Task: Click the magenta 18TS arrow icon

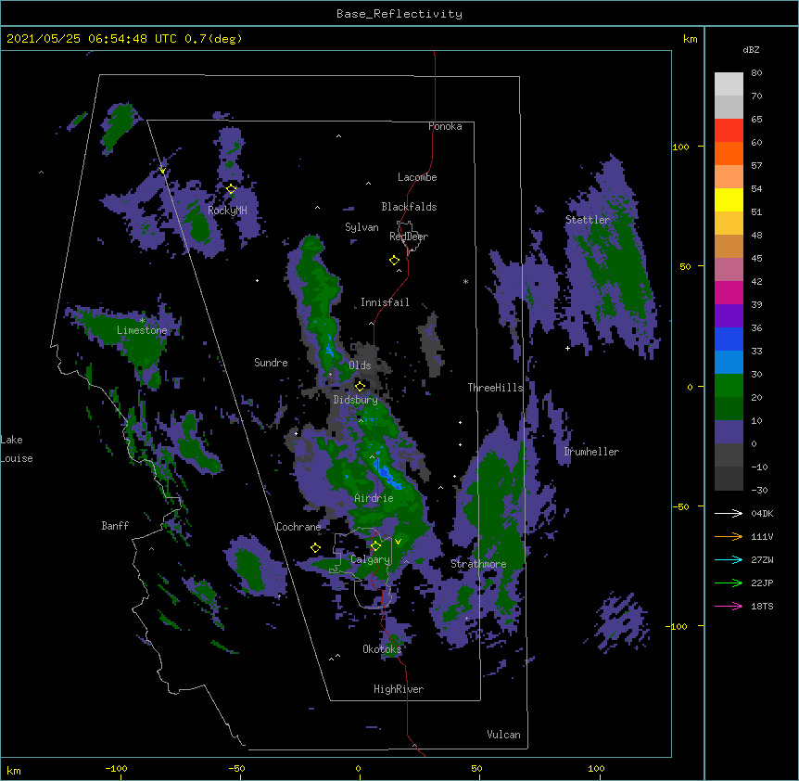Action: 729,606
